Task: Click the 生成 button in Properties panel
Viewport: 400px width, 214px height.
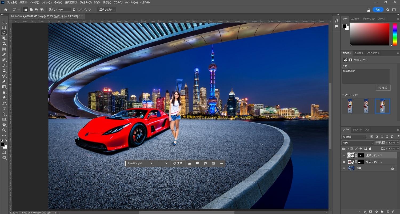Action: (x=383, y=88)
